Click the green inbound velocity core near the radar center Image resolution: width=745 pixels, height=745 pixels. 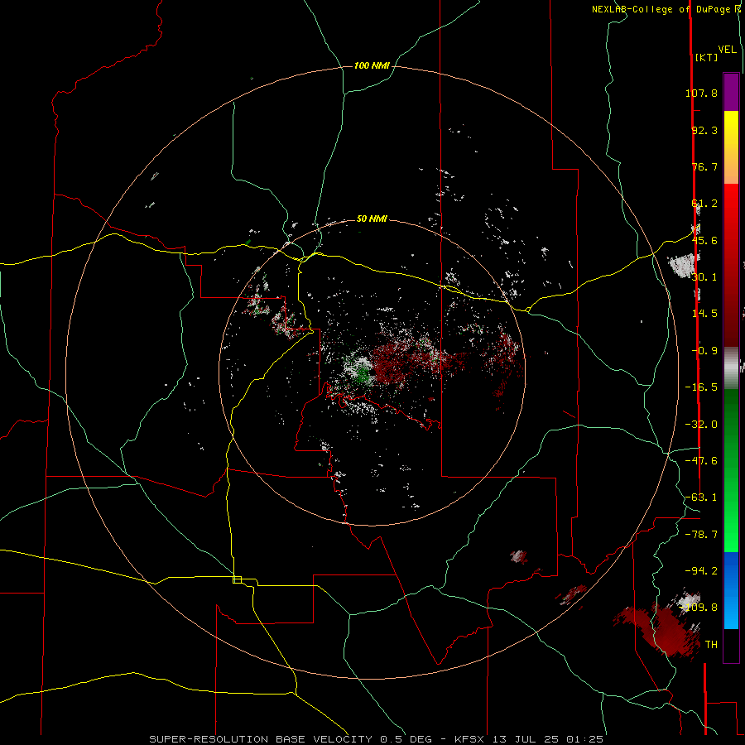coord(363,374)
